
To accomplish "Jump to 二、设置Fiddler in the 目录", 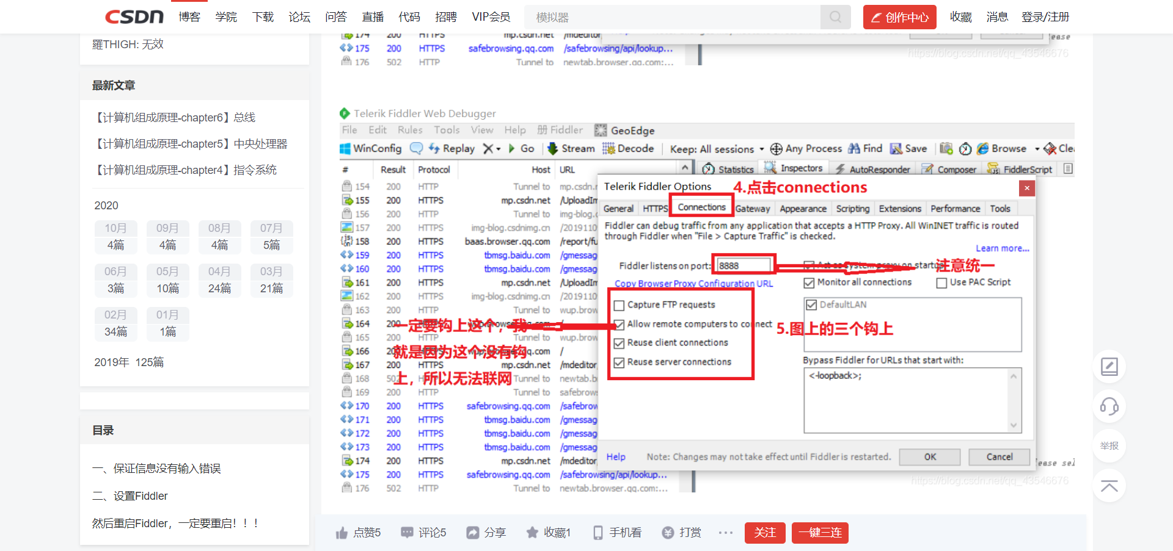I will pyautogui.click(x=130, y=496).
